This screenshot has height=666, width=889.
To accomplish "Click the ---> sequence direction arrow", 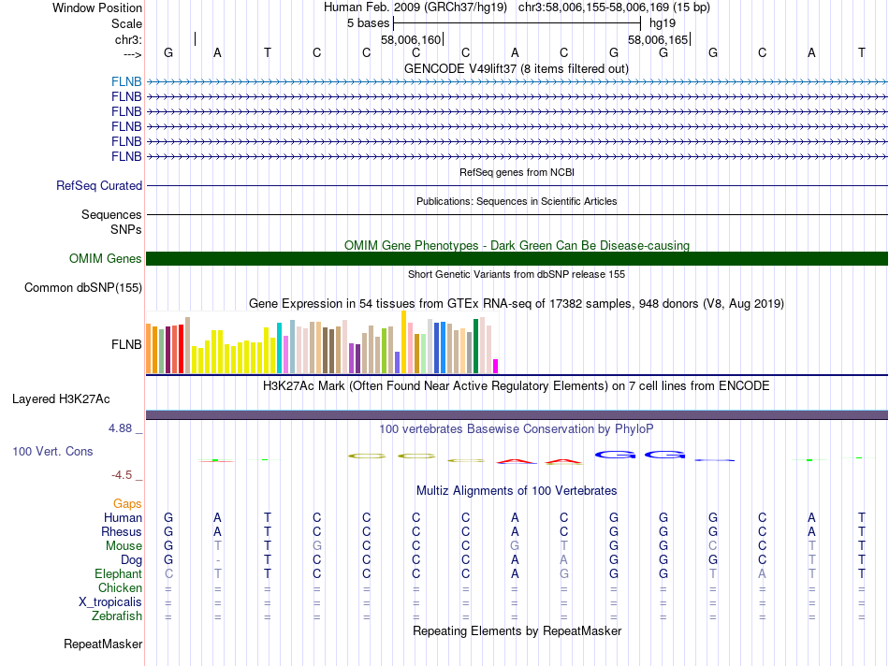I will pyautogui.click(x=132, y=54).
